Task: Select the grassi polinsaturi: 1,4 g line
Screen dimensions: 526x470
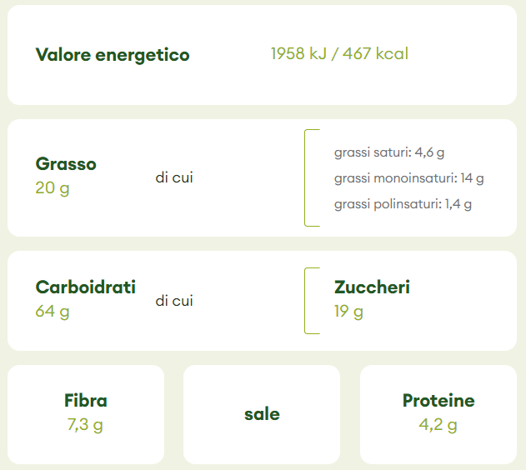Action: coord(397,203)
